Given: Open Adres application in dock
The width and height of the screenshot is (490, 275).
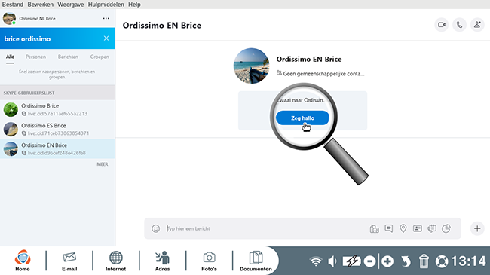Looking at the screenshot, I should point(163,261).
